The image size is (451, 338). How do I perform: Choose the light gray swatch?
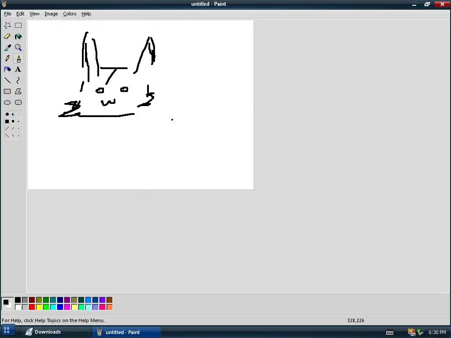[x=25, y=307]
